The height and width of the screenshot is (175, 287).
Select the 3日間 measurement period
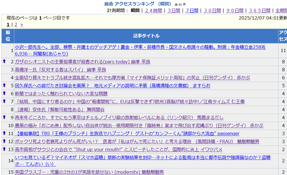tap(174, 10)
